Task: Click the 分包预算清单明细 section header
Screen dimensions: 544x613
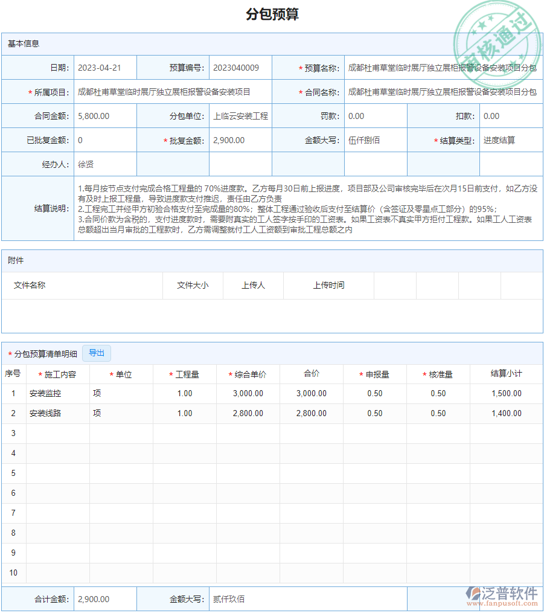Action: [42, 353]
